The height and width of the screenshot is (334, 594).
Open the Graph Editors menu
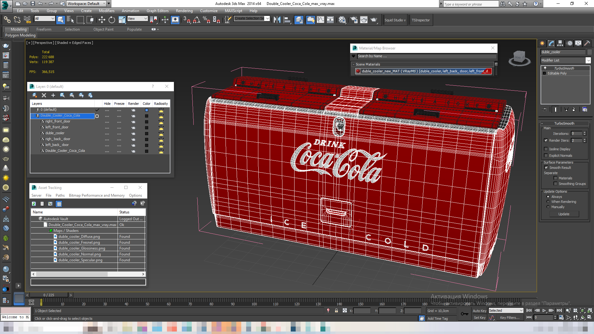157,11
